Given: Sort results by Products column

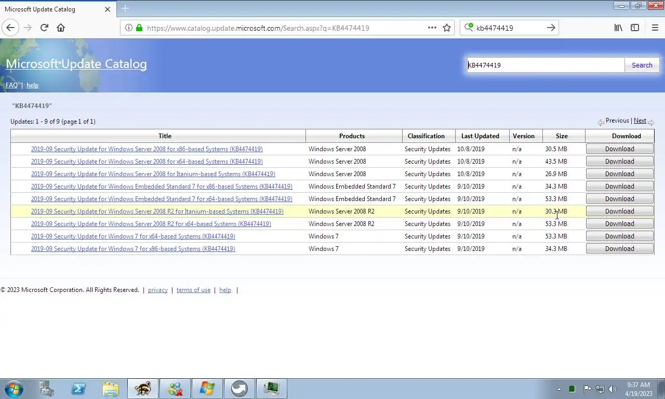Looking at the screenshot, I should [352, 136].
